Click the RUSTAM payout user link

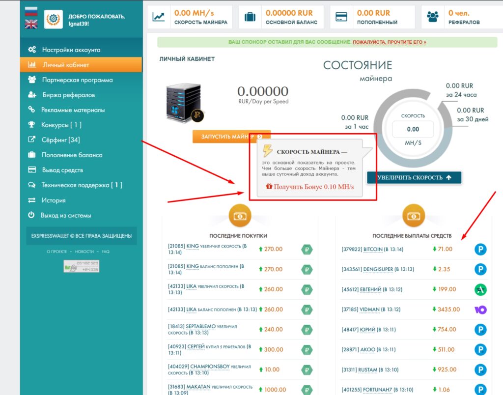[367, 369]
